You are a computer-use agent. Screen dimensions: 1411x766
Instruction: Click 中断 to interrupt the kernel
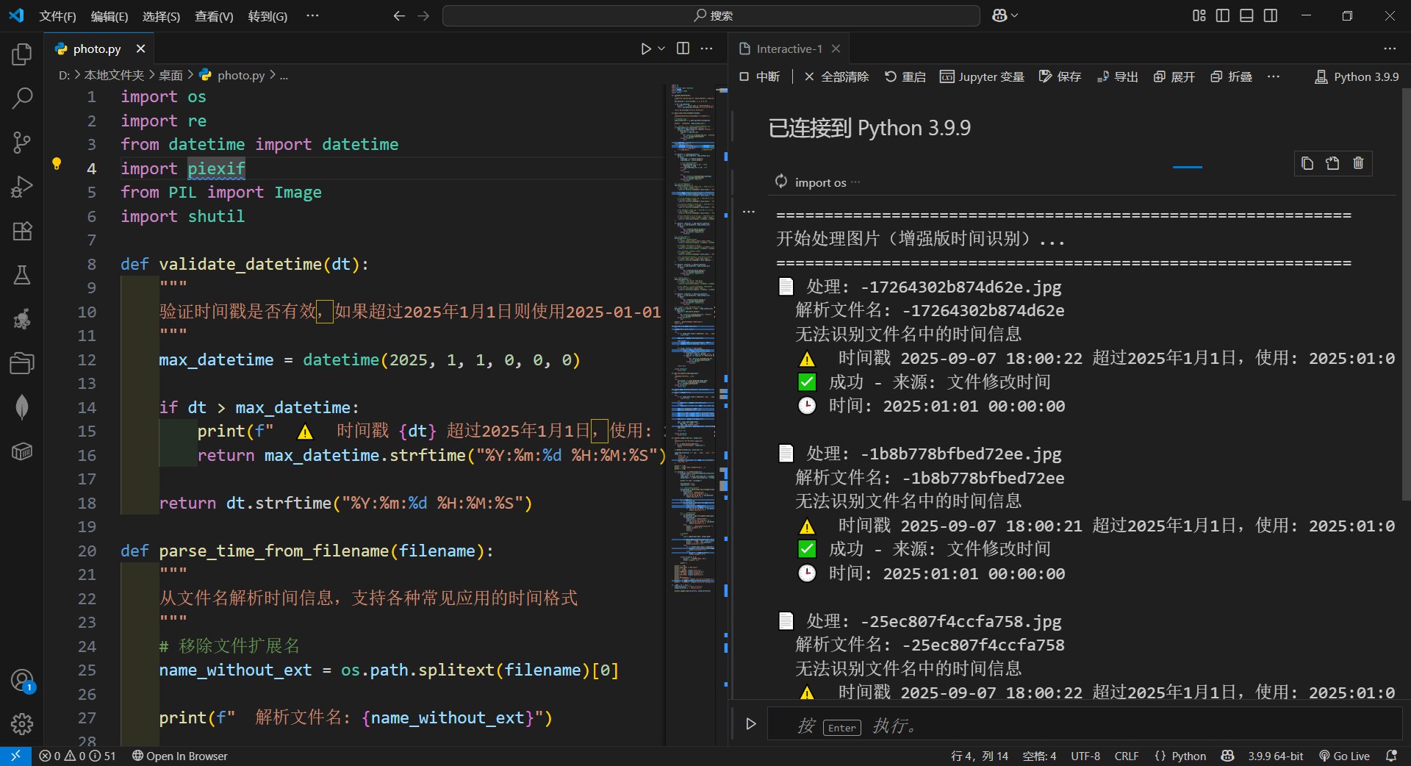pos(760,76)
